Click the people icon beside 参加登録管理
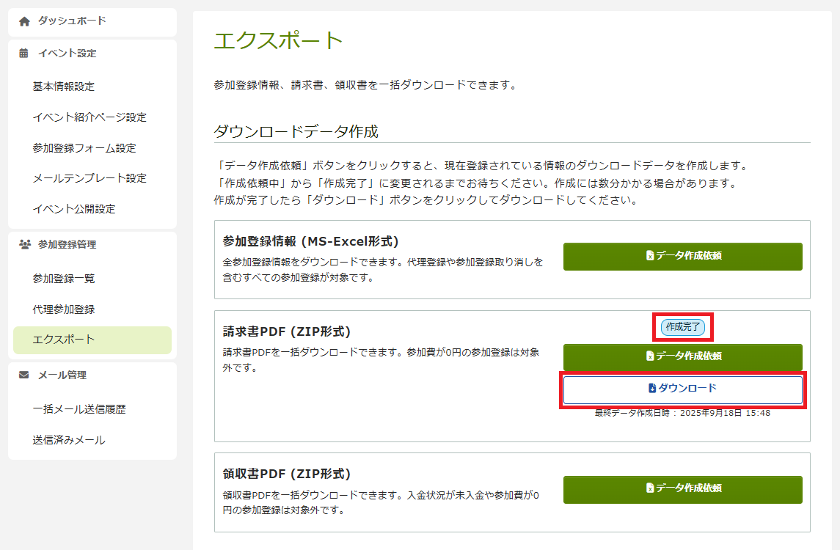The height and width of the screenshot is (550, 840). coord(24,245)
